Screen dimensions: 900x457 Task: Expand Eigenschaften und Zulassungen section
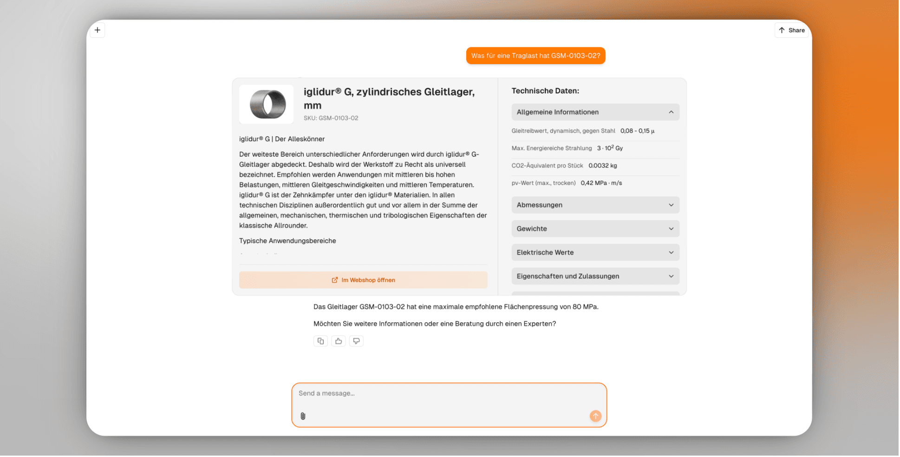pos(595,276)
